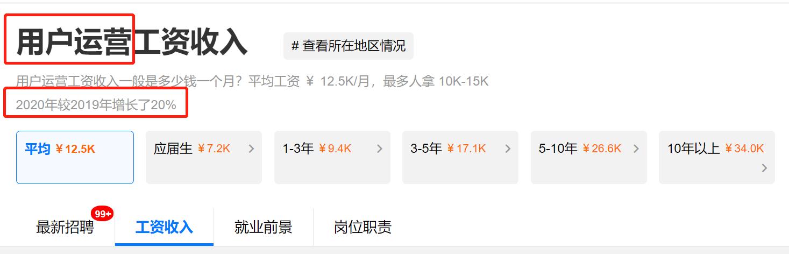Select the 1-3年 ¥9.4K experience card
Screen dimensions: 789x254
[x=332, y=157]
